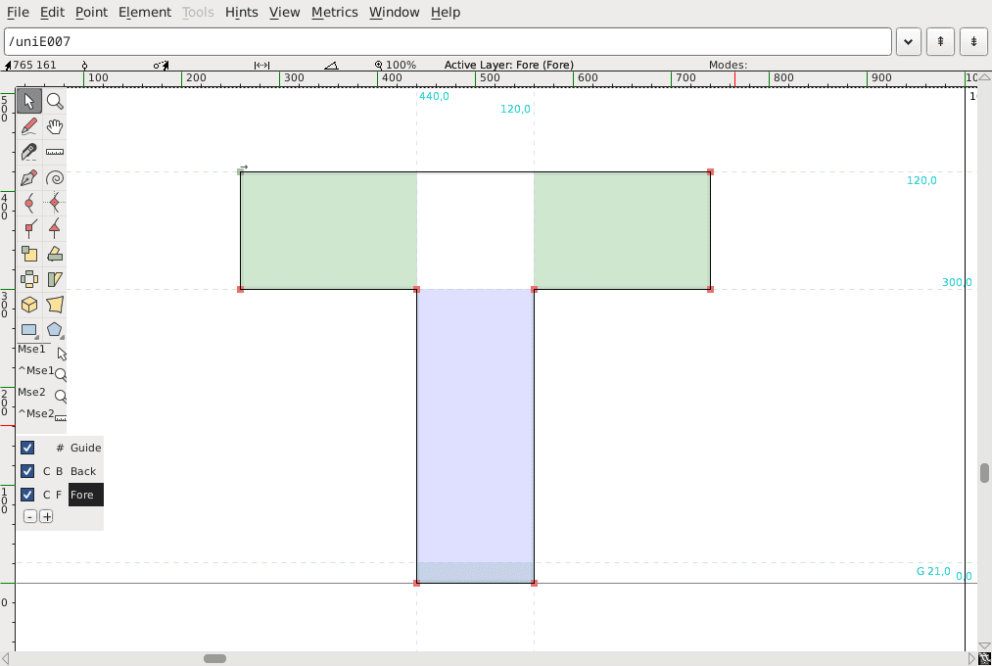The height and width of the screenshot is (666, 992).
Task: Click the vertical scrollbar up arrow
Action: tap(984, 77)
